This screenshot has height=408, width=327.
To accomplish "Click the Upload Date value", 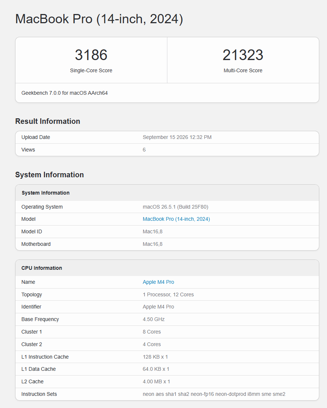I will click(x=177, y=137).
